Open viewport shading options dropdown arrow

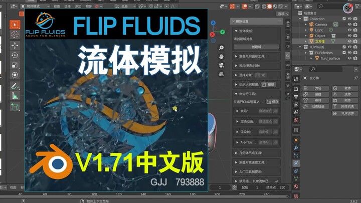(286, 7)
